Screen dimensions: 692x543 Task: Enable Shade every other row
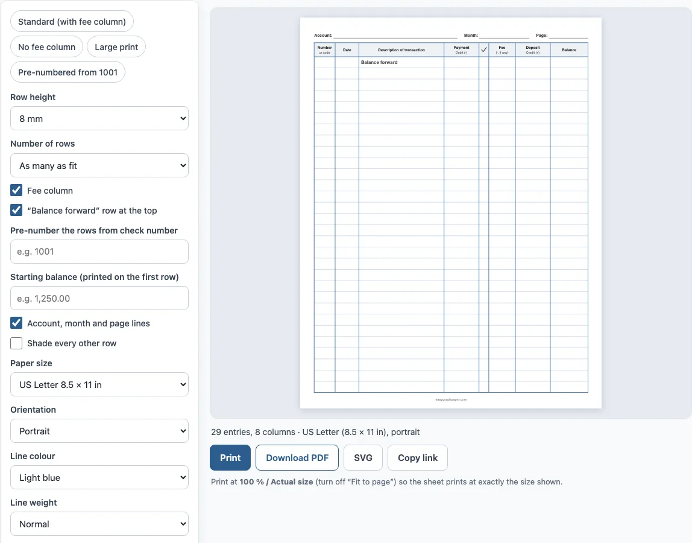tap(16, 343)
